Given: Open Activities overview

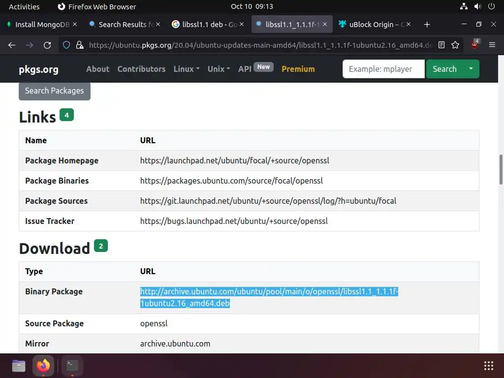Looking at the screenshot, I should pos(24,7).
